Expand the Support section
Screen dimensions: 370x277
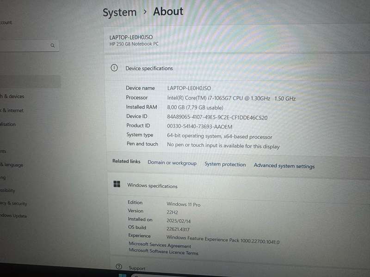(240, 268)
